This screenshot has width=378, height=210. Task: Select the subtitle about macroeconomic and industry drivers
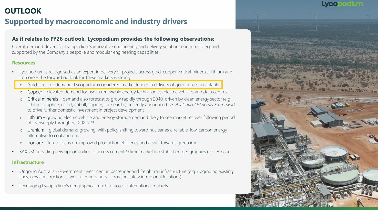tap(96, 21)
